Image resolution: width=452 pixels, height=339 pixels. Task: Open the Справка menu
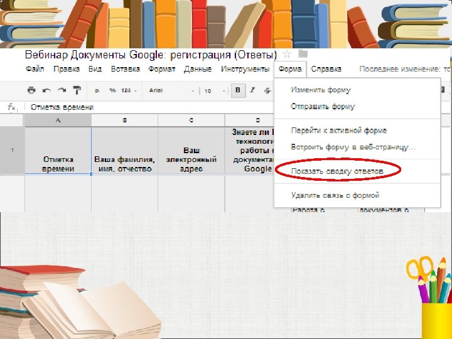pos(326,69)
